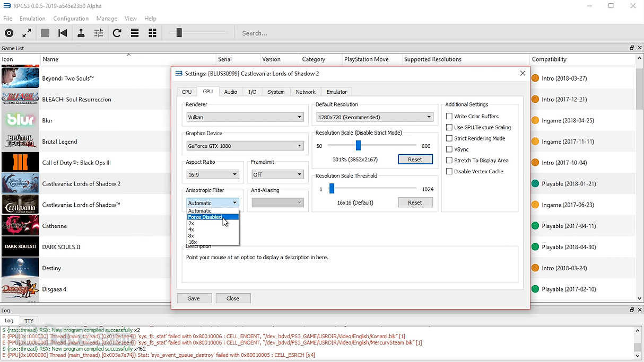
Task: Enable the Disable Vertex Cache option
Action: [x=449, y=171]
